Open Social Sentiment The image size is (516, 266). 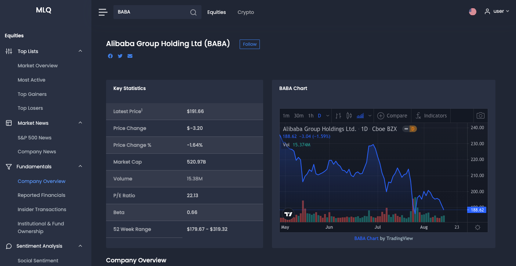(38, 261)
